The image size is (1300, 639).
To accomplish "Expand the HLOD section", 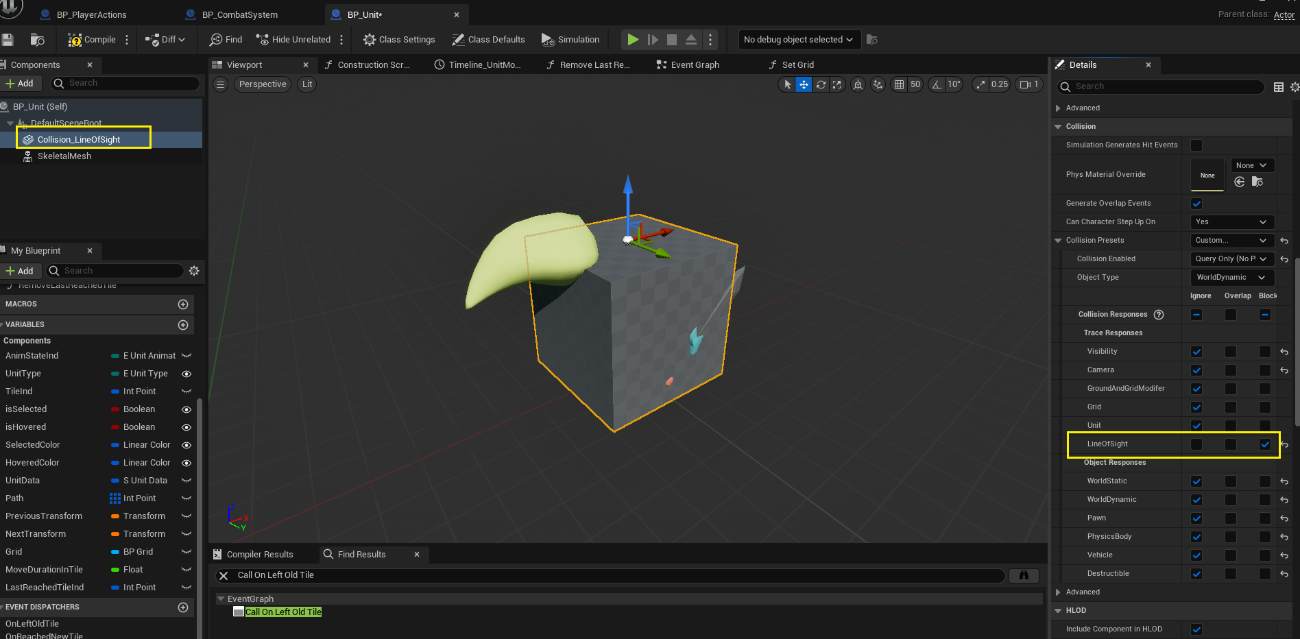I will 1058,611.
